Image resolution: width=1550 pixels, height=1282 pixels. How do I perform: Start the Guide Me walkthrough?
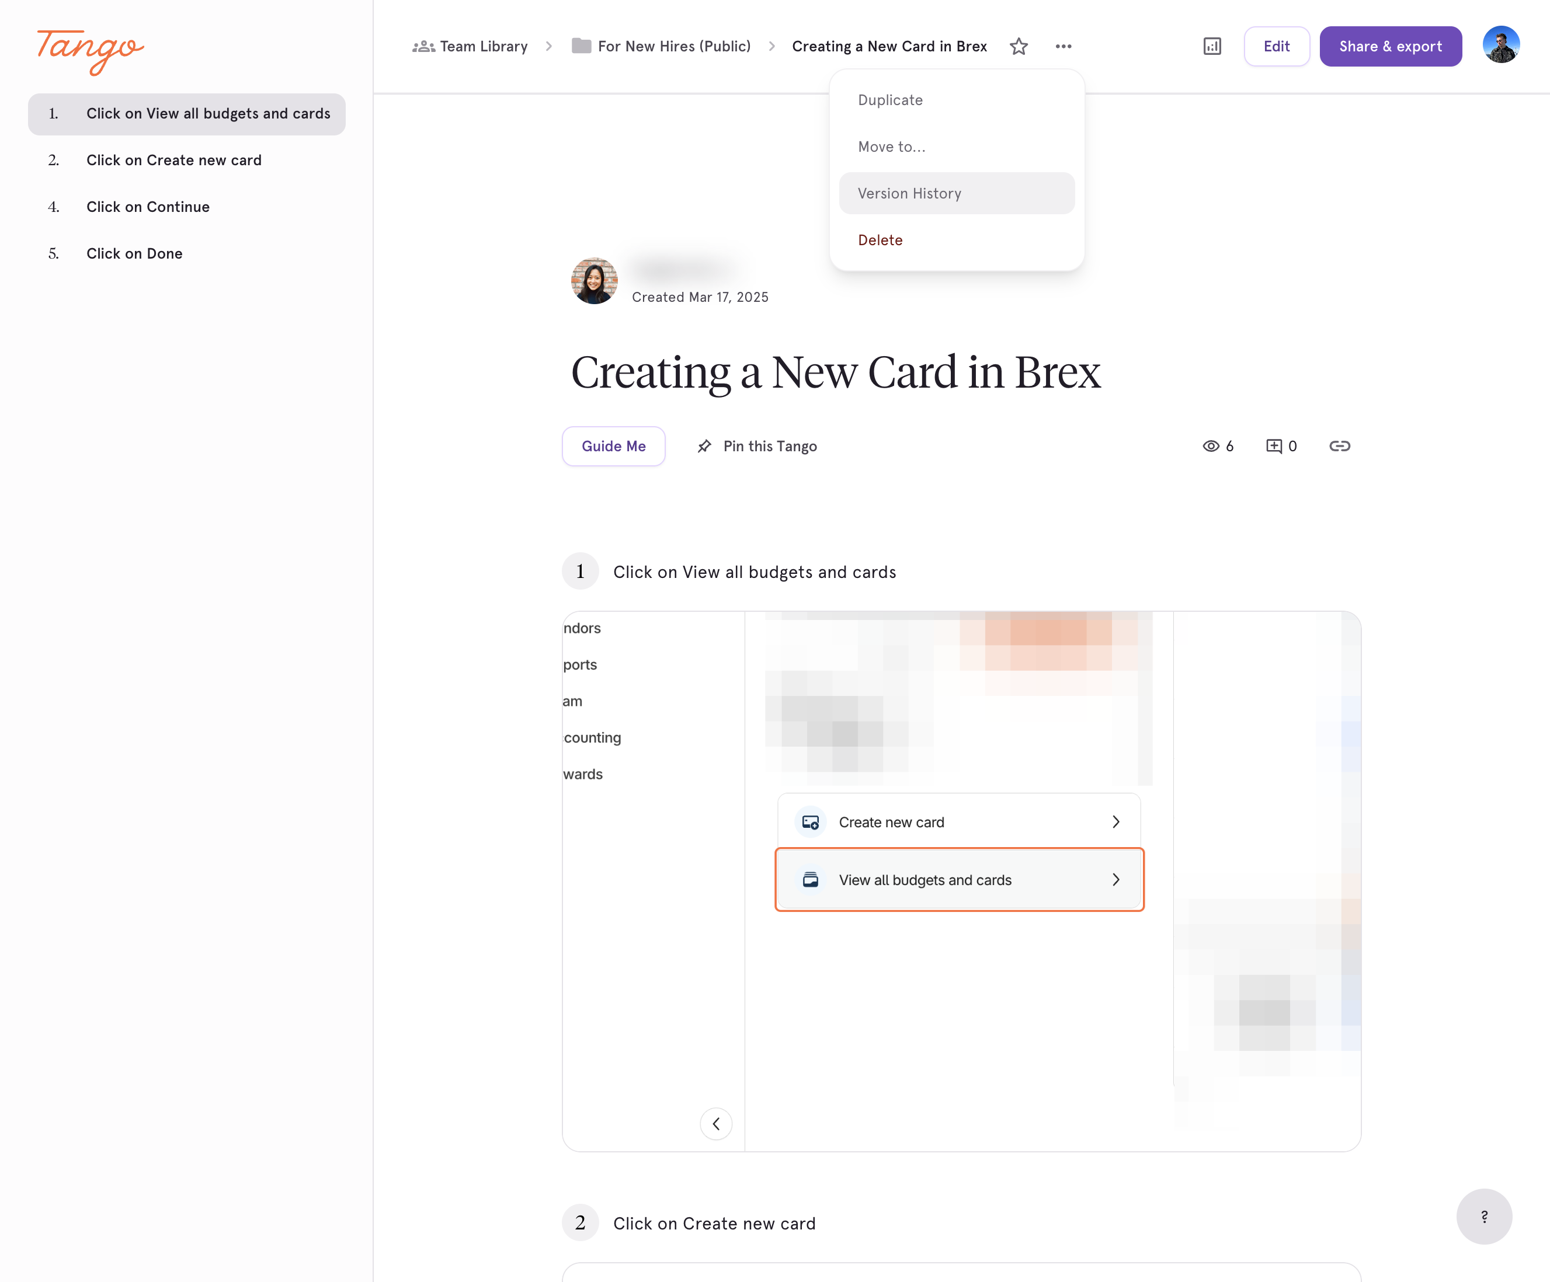coord(613,445)
